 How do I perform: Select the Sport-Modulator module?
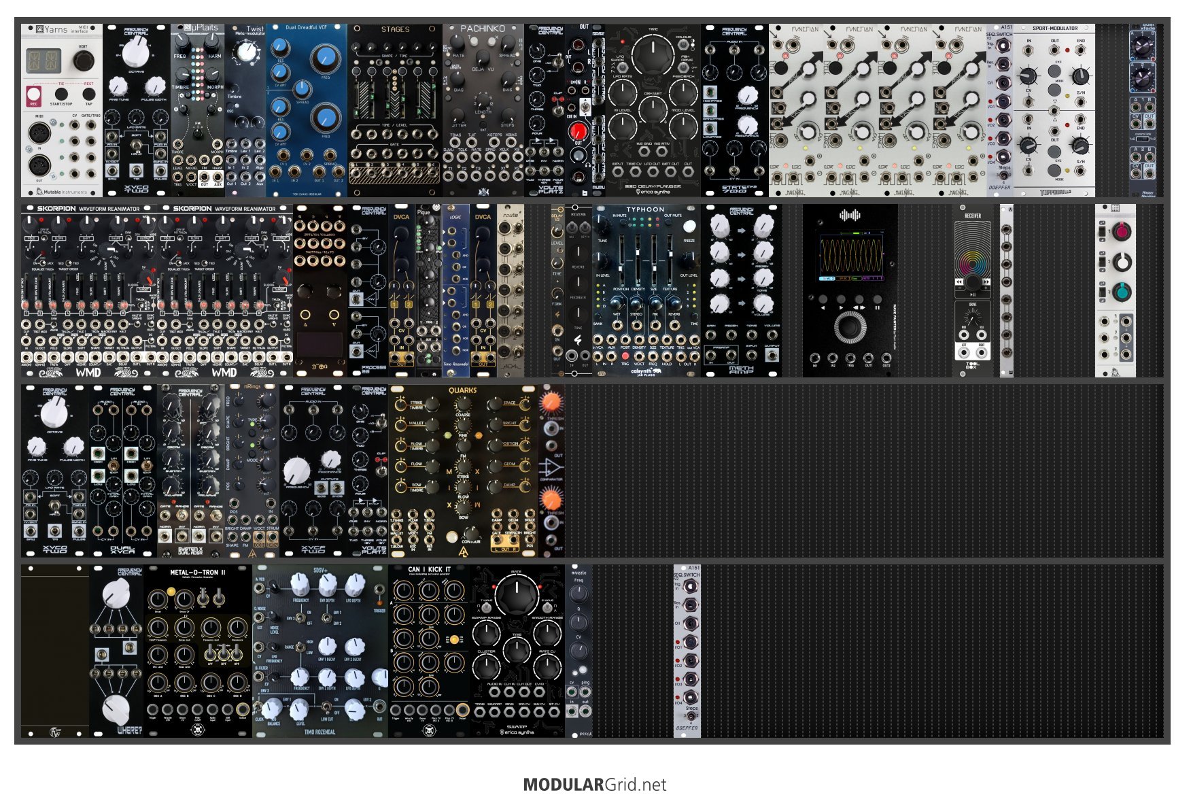pyautogui.click(x=1054, y=111)
